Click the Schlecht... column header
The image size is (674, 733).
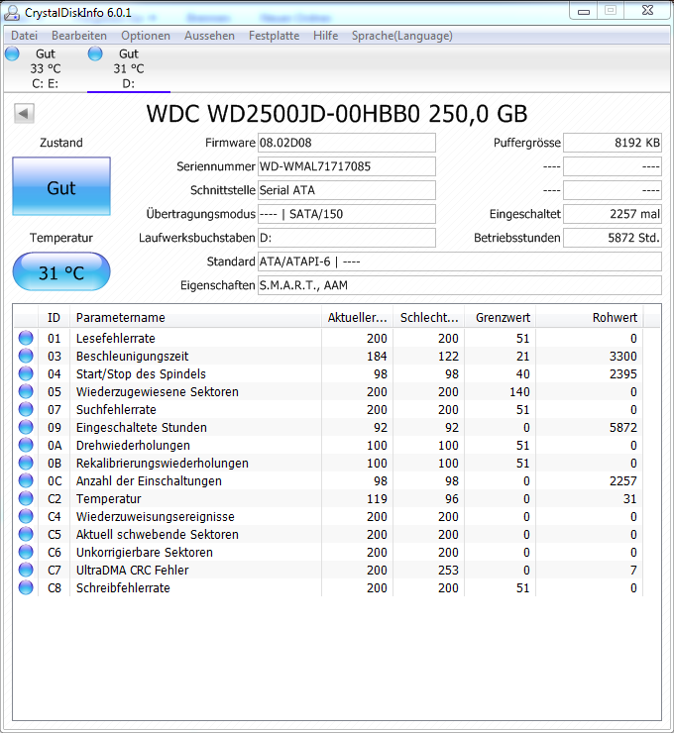(429, 317)
